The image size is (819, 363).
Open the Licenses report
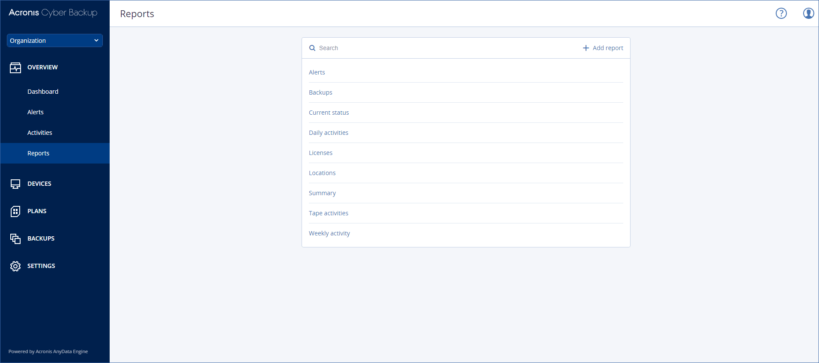tap(320, 153)
